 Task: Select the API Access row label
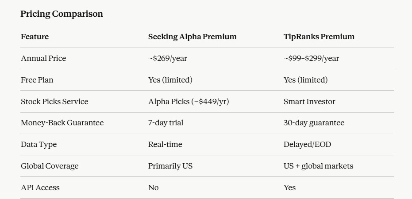click(40, 188)
